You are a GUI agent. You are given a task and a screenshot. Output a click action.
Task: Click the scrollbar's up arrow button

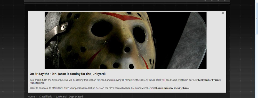(256, 1)
